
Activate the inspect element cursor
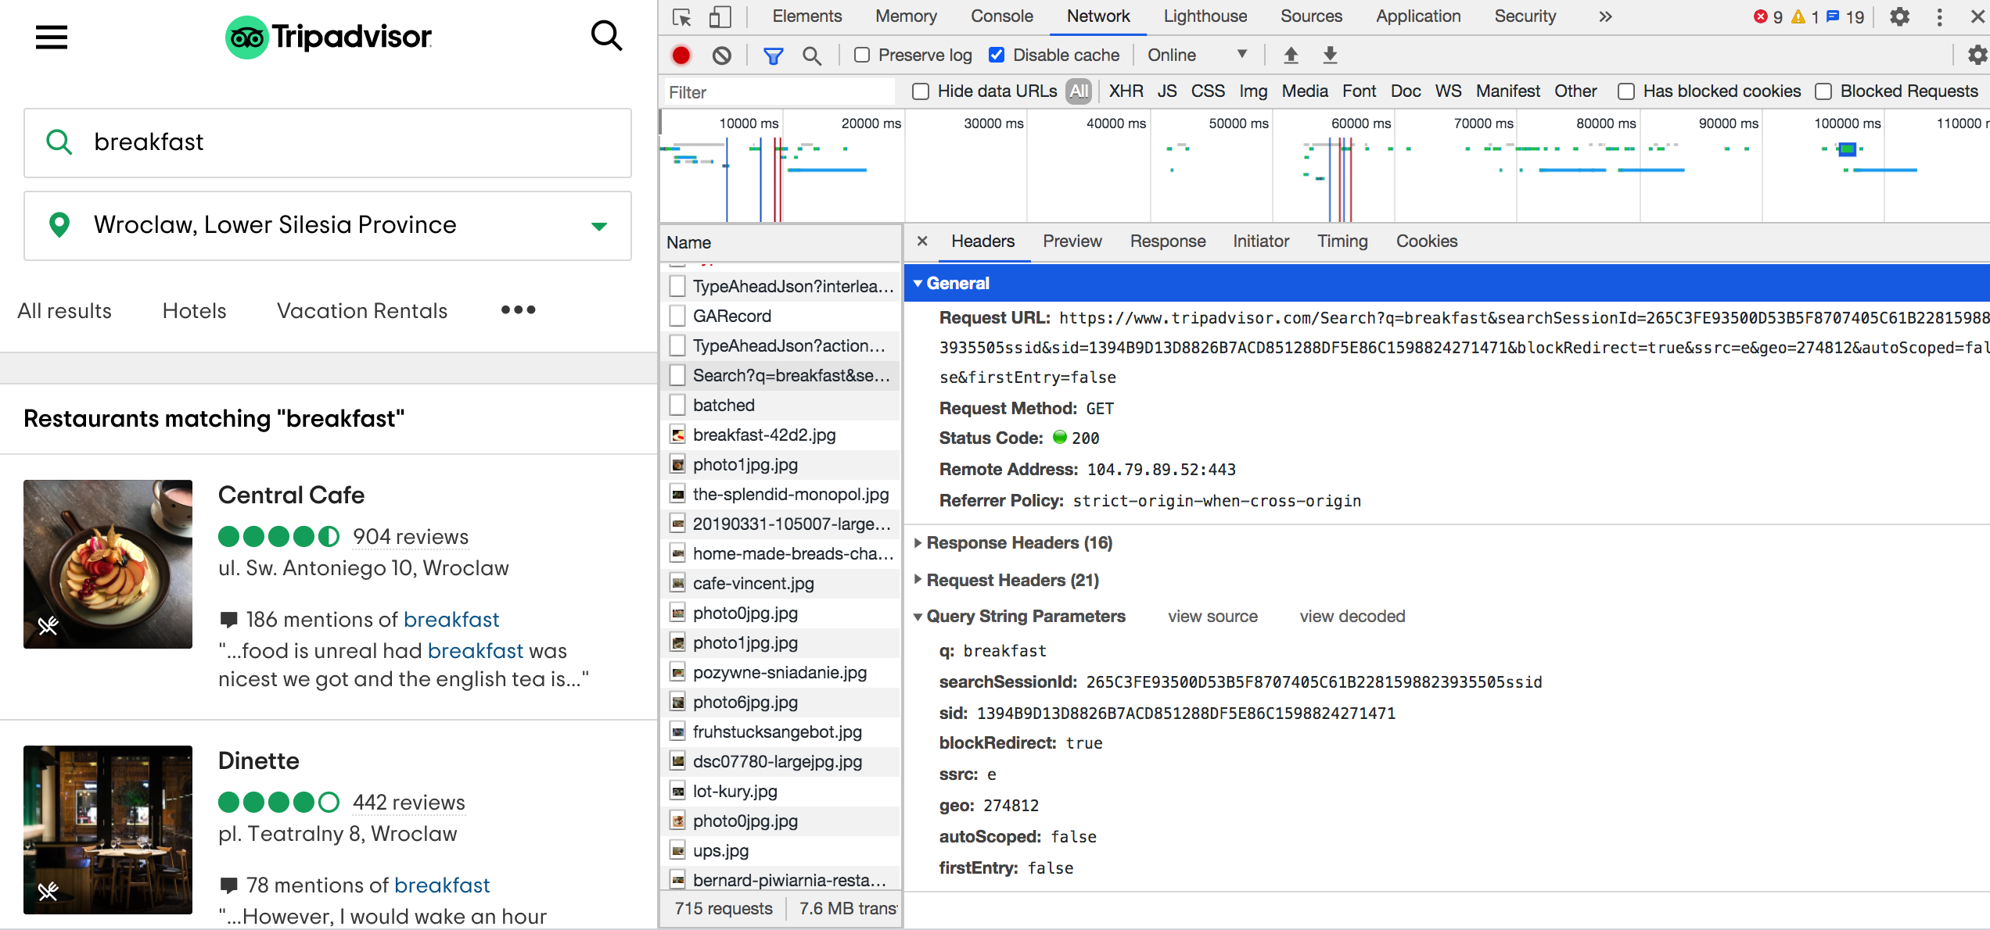tap(681, 16)
